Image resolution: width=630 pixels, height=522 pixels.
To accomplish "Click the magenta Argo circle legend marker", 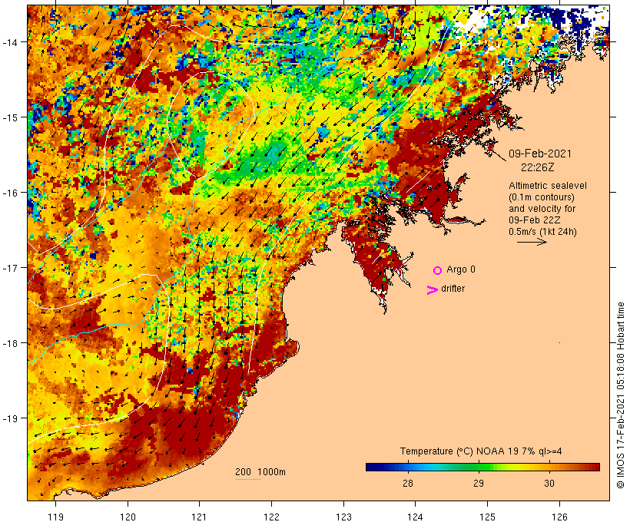I will point(438,270).
